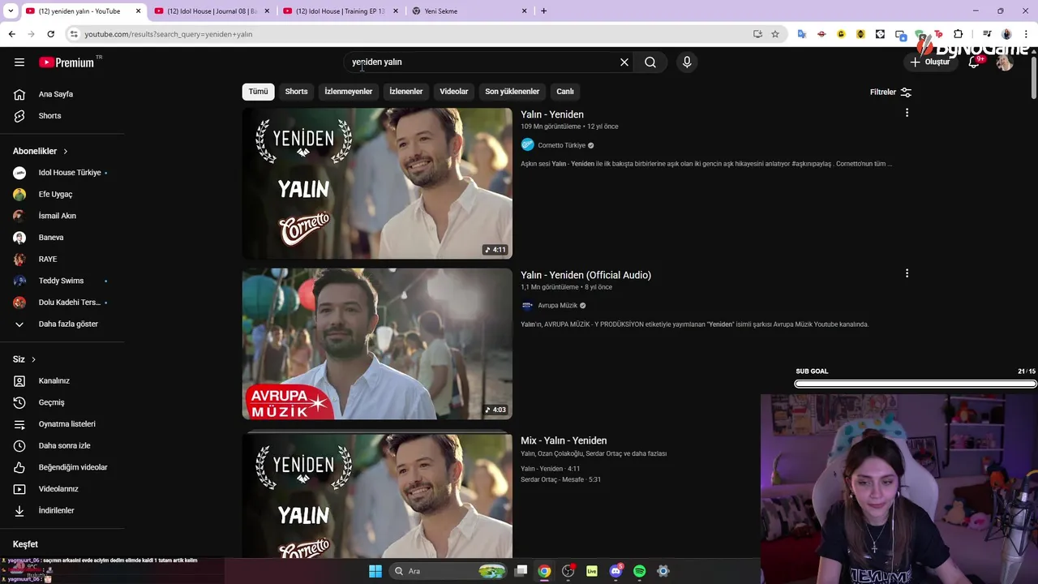
Task: Open the Chrome three-dot menu
Action: point(1027,34)
